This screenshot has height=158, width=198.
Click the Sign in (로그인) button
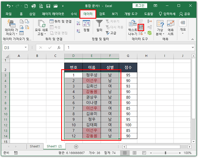[140, 5]
